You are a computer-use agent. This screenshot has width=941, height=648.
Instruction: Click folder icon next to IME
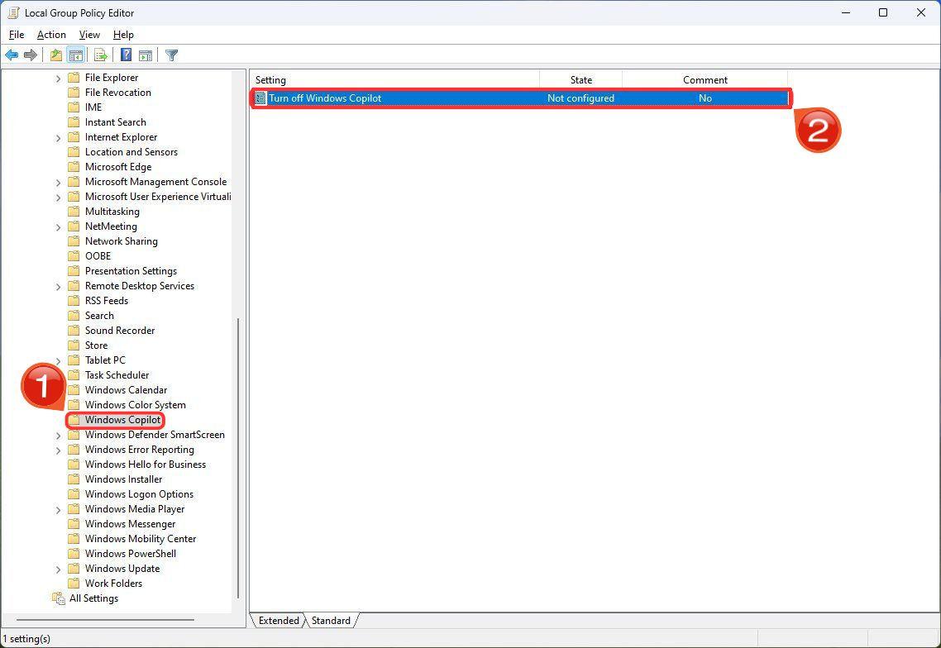pyautogui.click(x=74, y=107)
